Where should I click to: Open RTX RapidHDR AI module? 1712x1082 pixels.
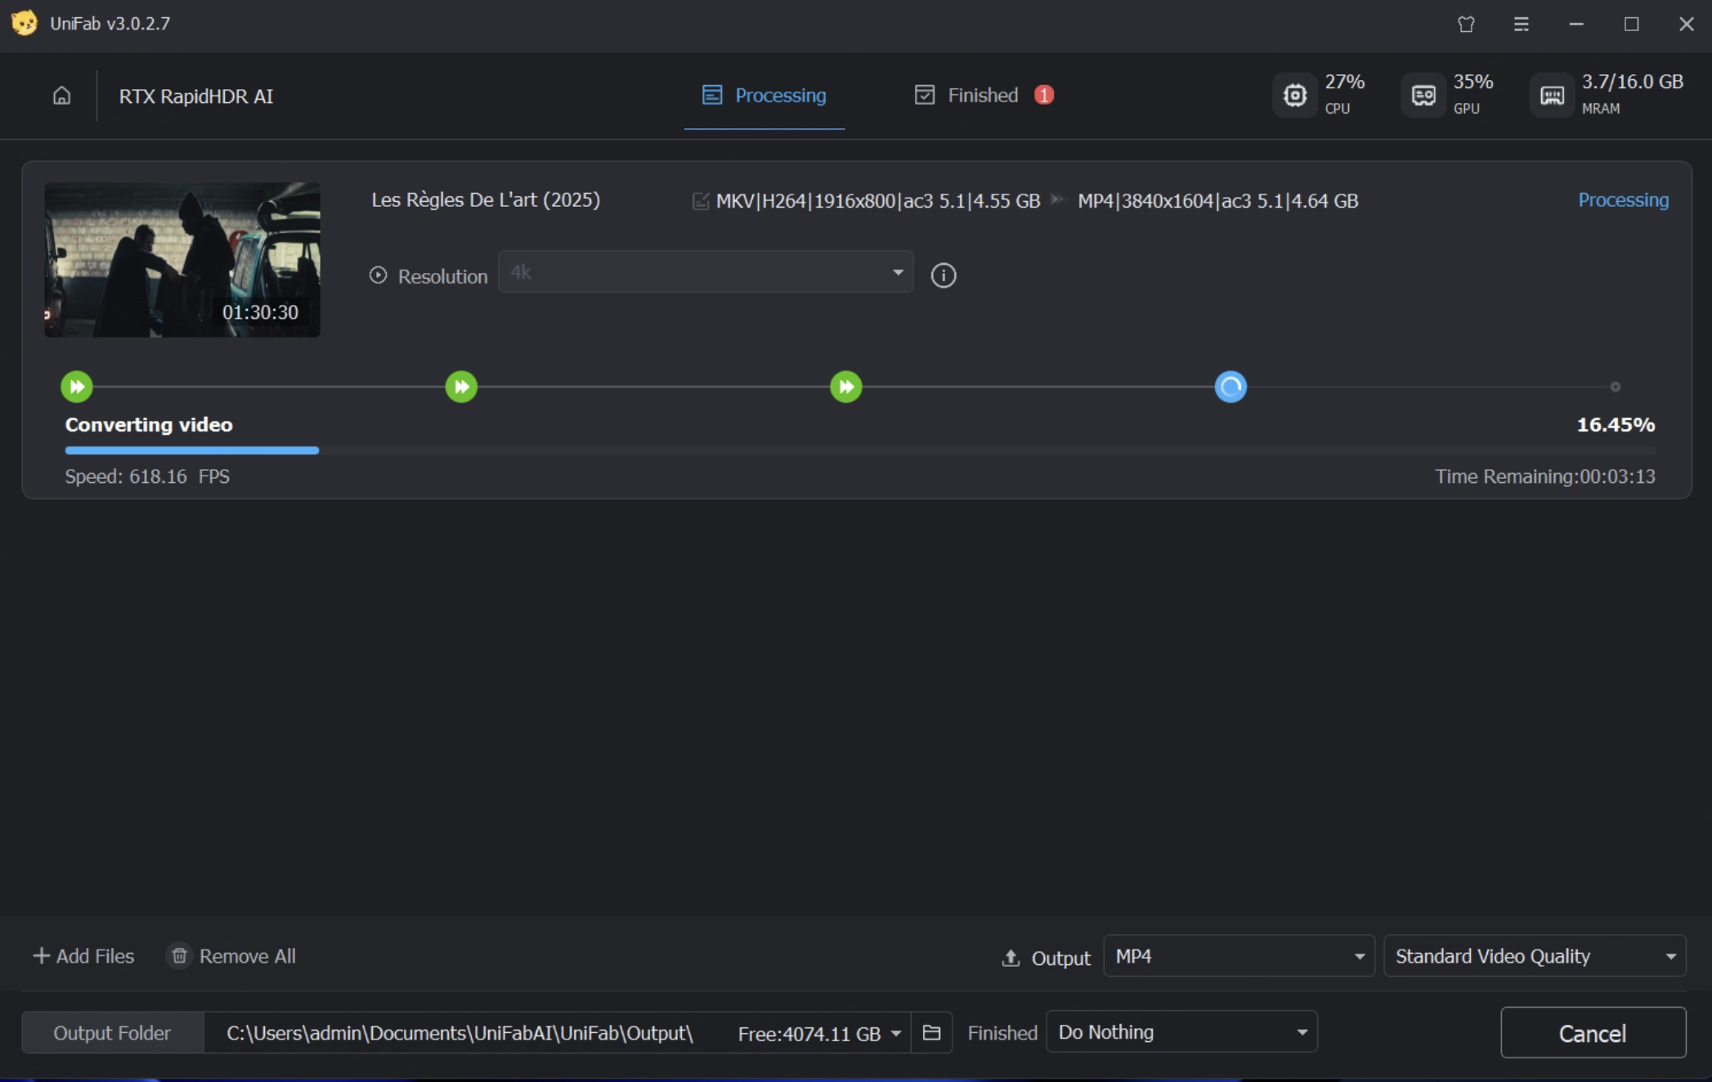coord(196,96)
